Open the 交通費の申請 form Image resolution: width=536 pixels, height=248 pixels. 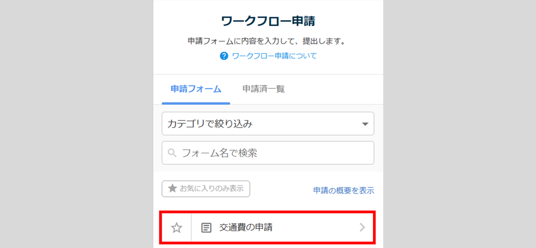click(246, 228)
